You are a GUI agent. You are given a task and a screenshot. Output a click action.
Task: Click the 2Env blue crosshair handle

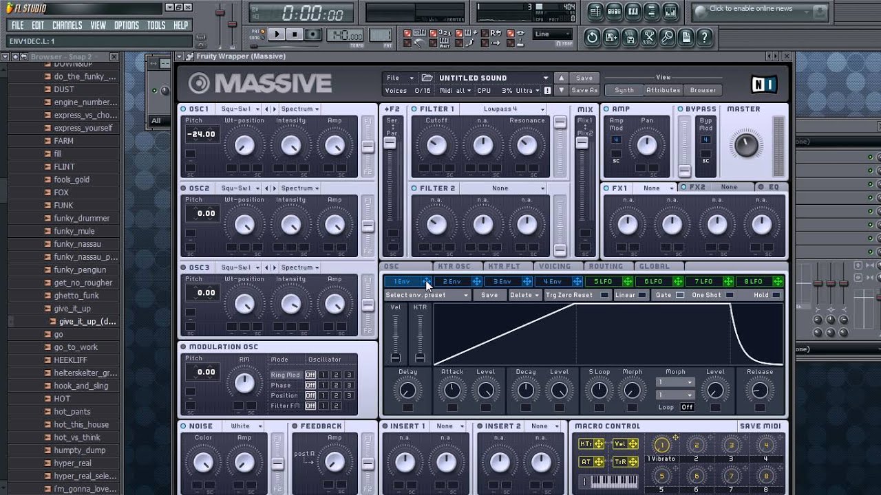pos(477,281)
